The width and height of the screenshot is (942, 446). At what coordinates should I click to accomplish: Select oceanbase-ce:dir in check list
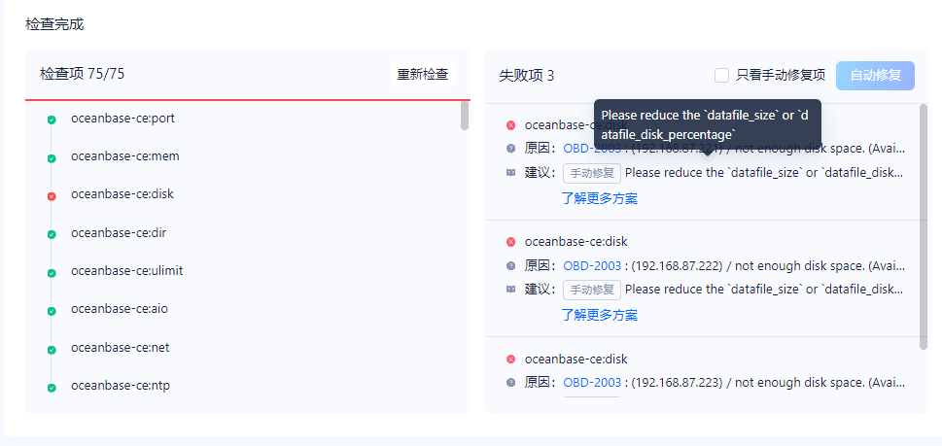[x=119, y=232]
